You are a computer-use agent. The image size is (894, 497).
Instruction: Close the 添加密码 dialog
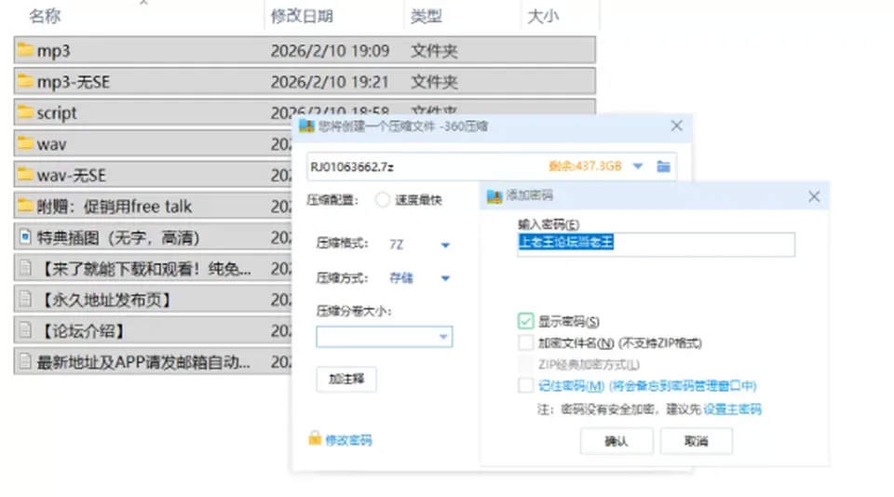click(x=814, y=196)
